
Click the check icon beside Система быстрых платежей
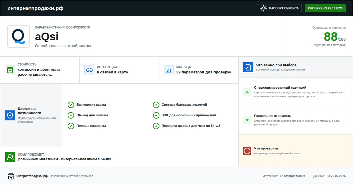point(156,105)
